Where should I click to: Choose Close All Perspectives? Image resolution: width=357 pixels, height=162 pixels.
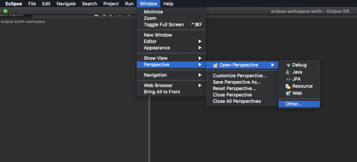237,101
